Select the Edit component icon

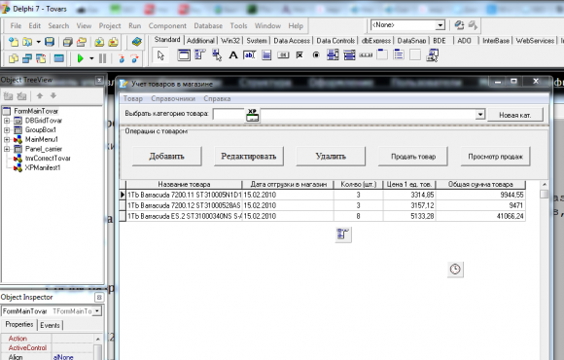250,55
